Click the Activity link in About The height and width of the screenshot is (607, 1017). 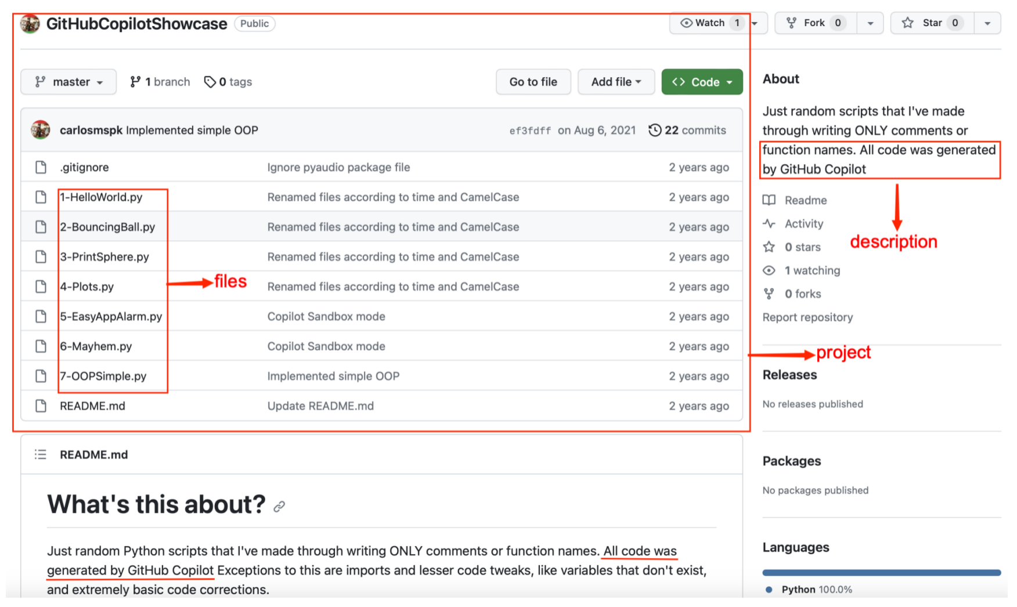pos(804,223)
